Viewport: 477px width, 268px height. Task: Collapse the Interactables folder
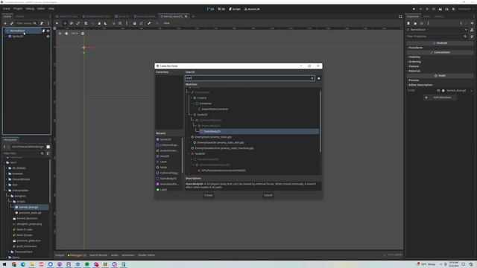click(x=6, y=191)
